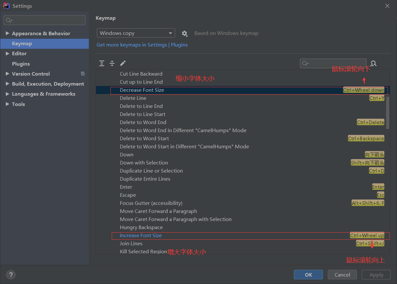Click the keymap action search field

click(333, 63)
